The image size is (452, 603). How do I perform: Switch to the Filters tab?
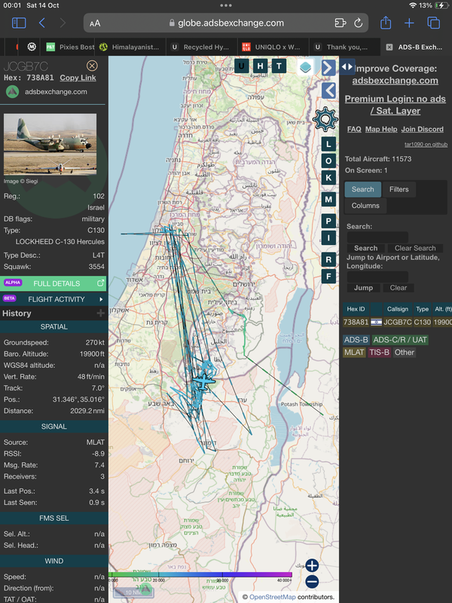click(399, 189)
